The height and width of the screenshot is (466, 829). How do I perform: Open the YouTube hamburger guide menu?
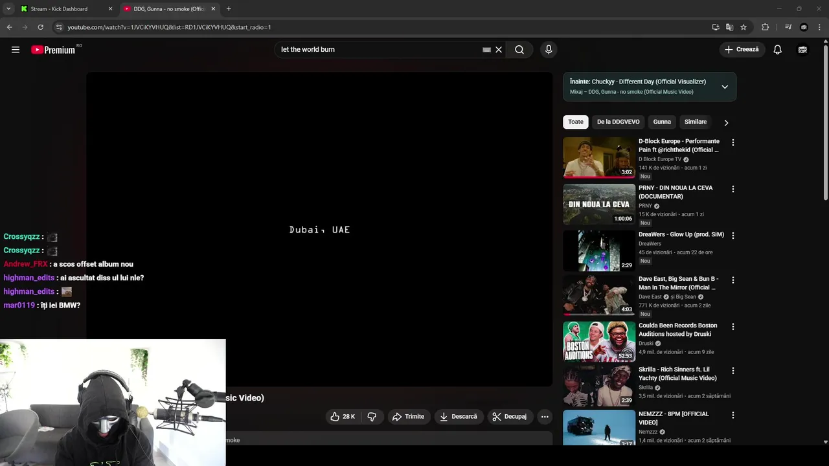pos(16,50)
